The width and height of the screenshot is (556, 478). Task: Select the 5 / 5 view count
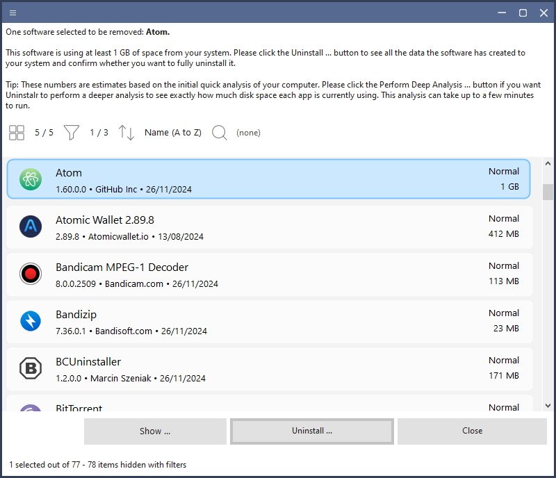coord(44,133)
